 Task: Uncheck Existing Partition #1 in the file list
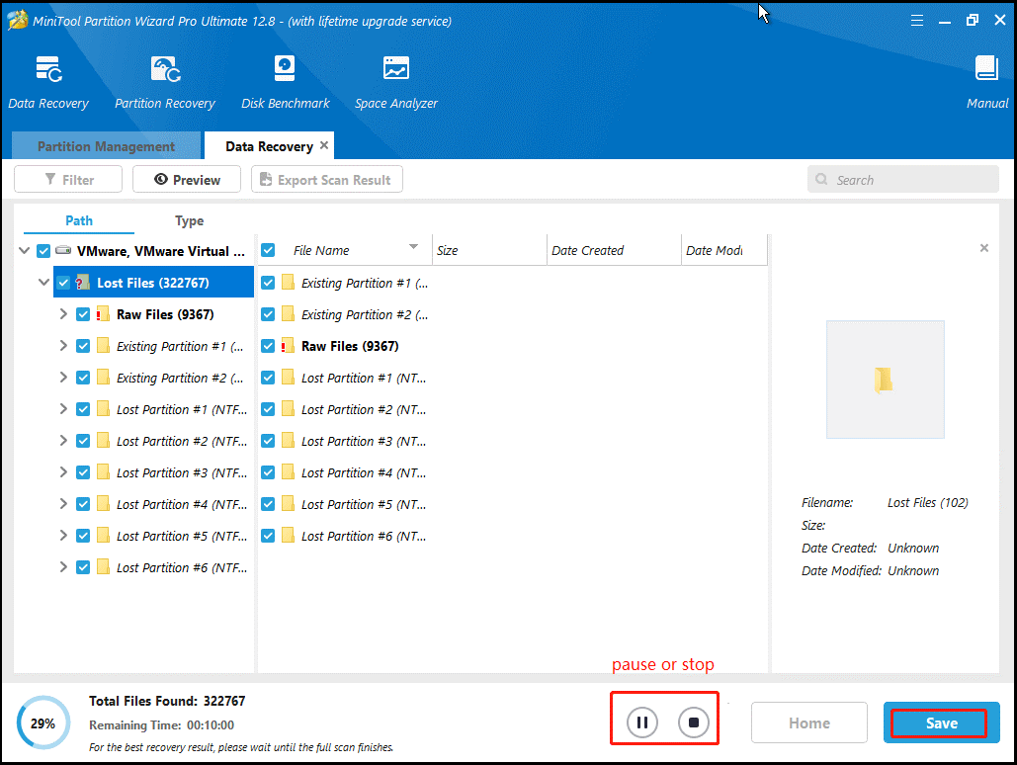click(268, 283)
